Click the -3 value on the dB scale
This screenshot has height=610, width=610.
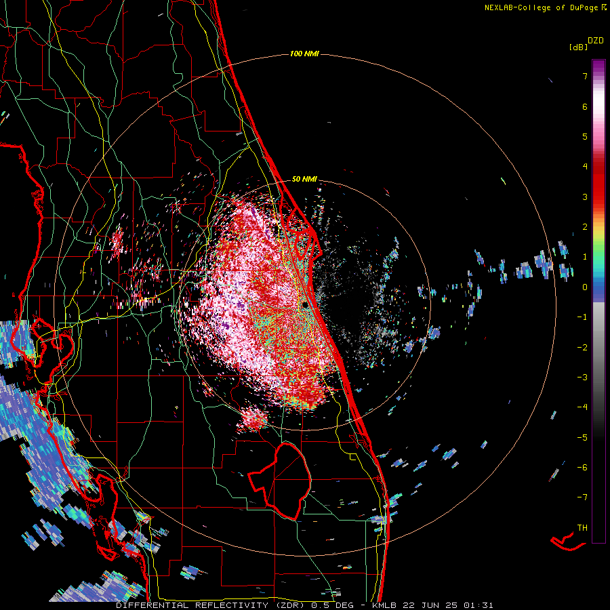tap(582, 378)
